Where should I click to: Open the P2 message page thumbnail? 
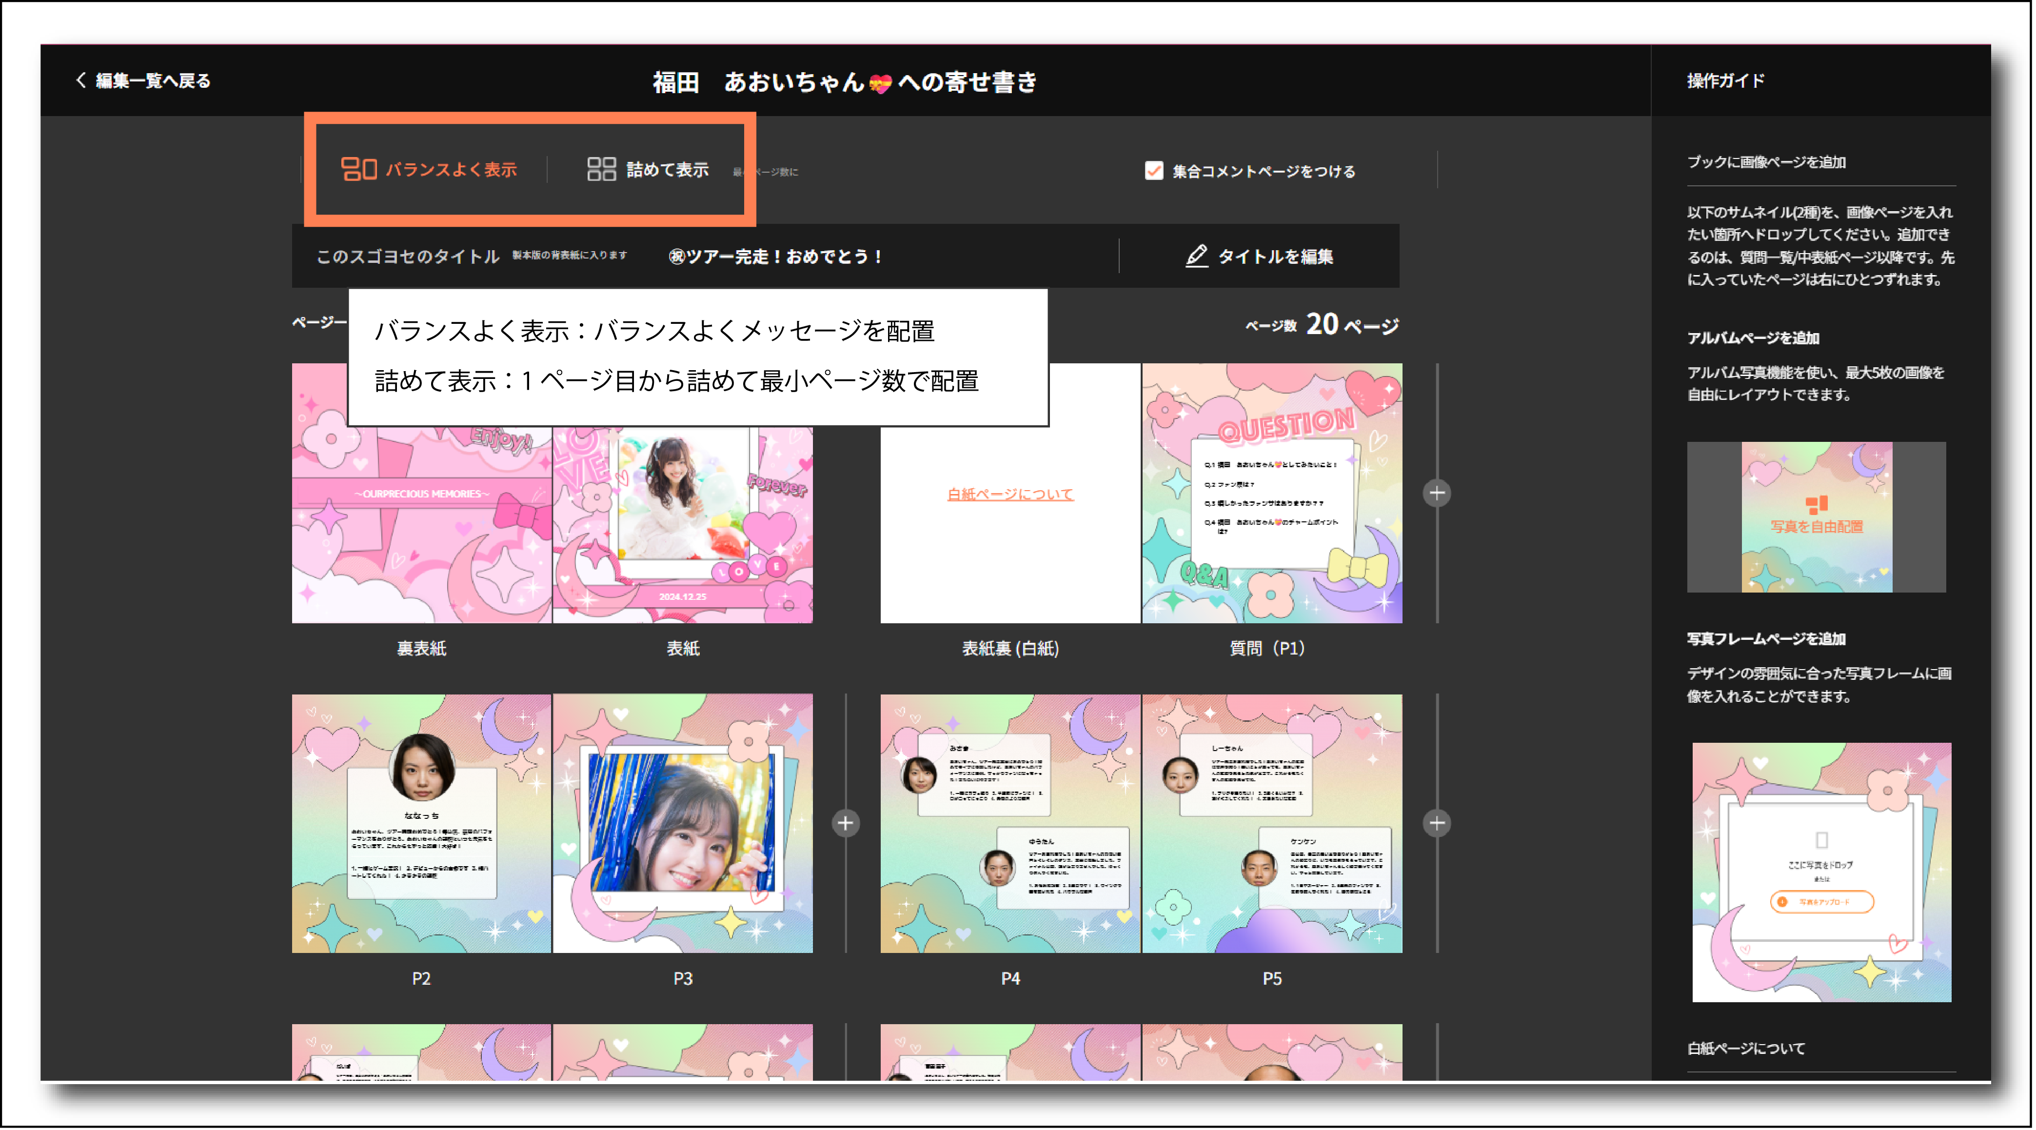pyautogui.click(x=421, y=823)
